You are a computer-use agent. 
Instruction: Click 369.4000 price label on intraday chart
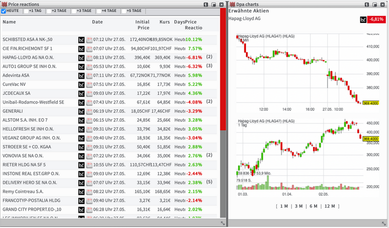(x=371, y=103)
